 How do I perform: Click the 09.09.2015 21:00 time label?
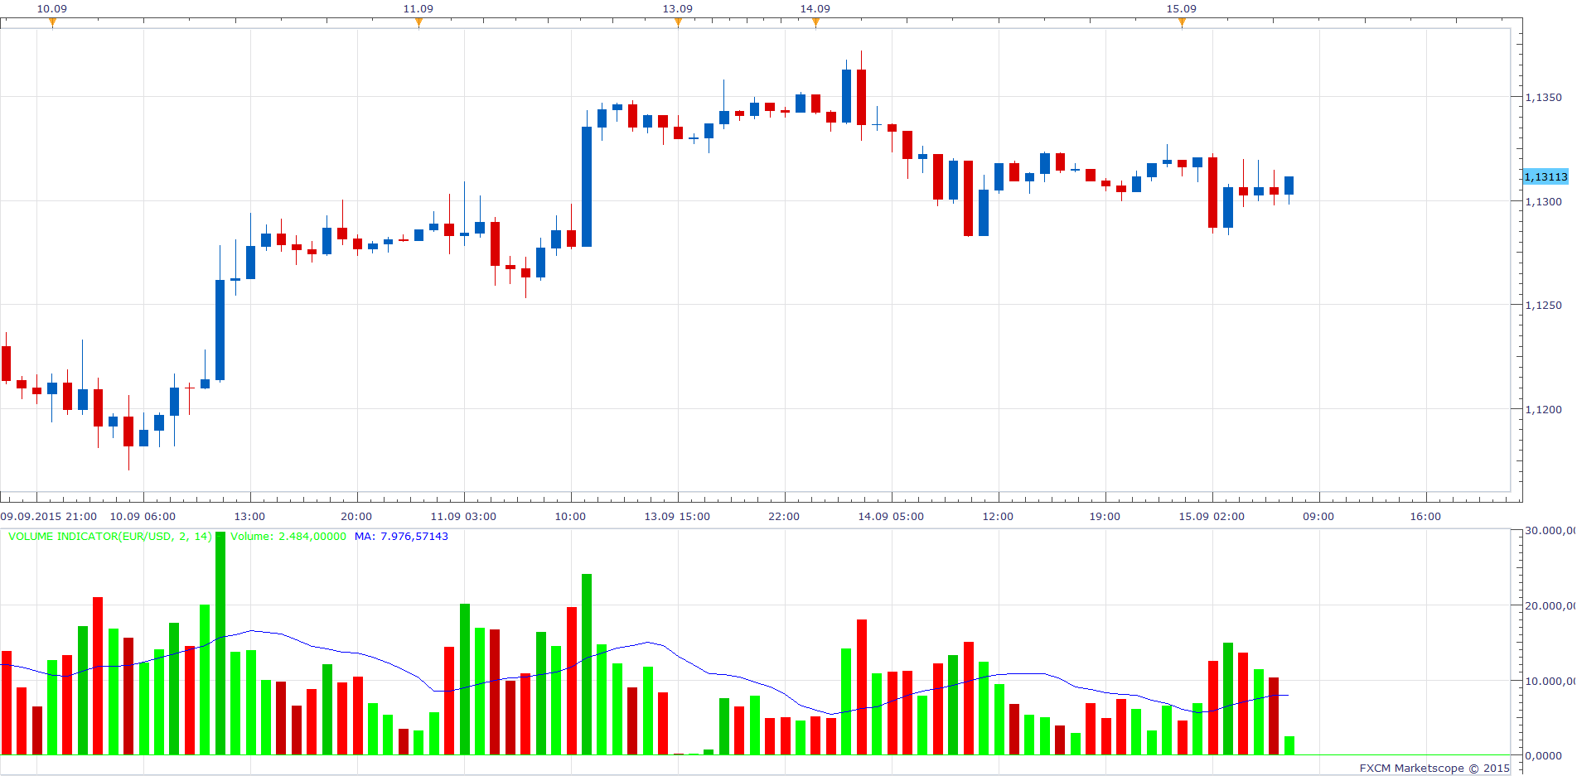[49, 516]
